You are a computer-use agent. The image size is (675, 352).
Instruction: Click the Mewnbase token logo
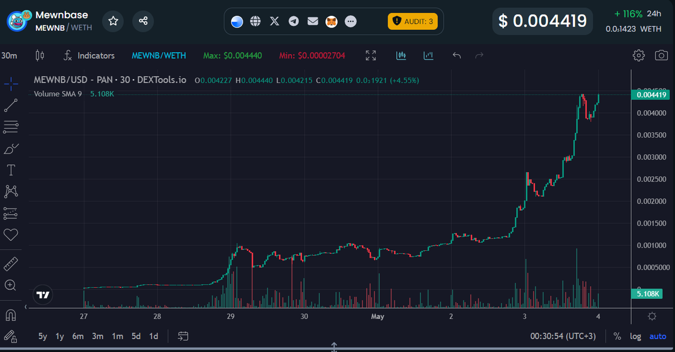pos(17,21)
